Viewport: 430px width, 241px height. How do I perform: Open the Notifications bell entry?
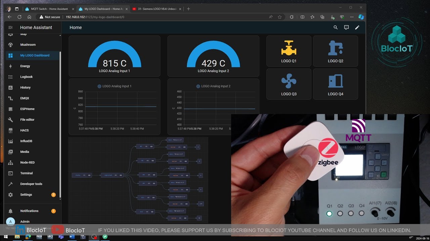33,211
